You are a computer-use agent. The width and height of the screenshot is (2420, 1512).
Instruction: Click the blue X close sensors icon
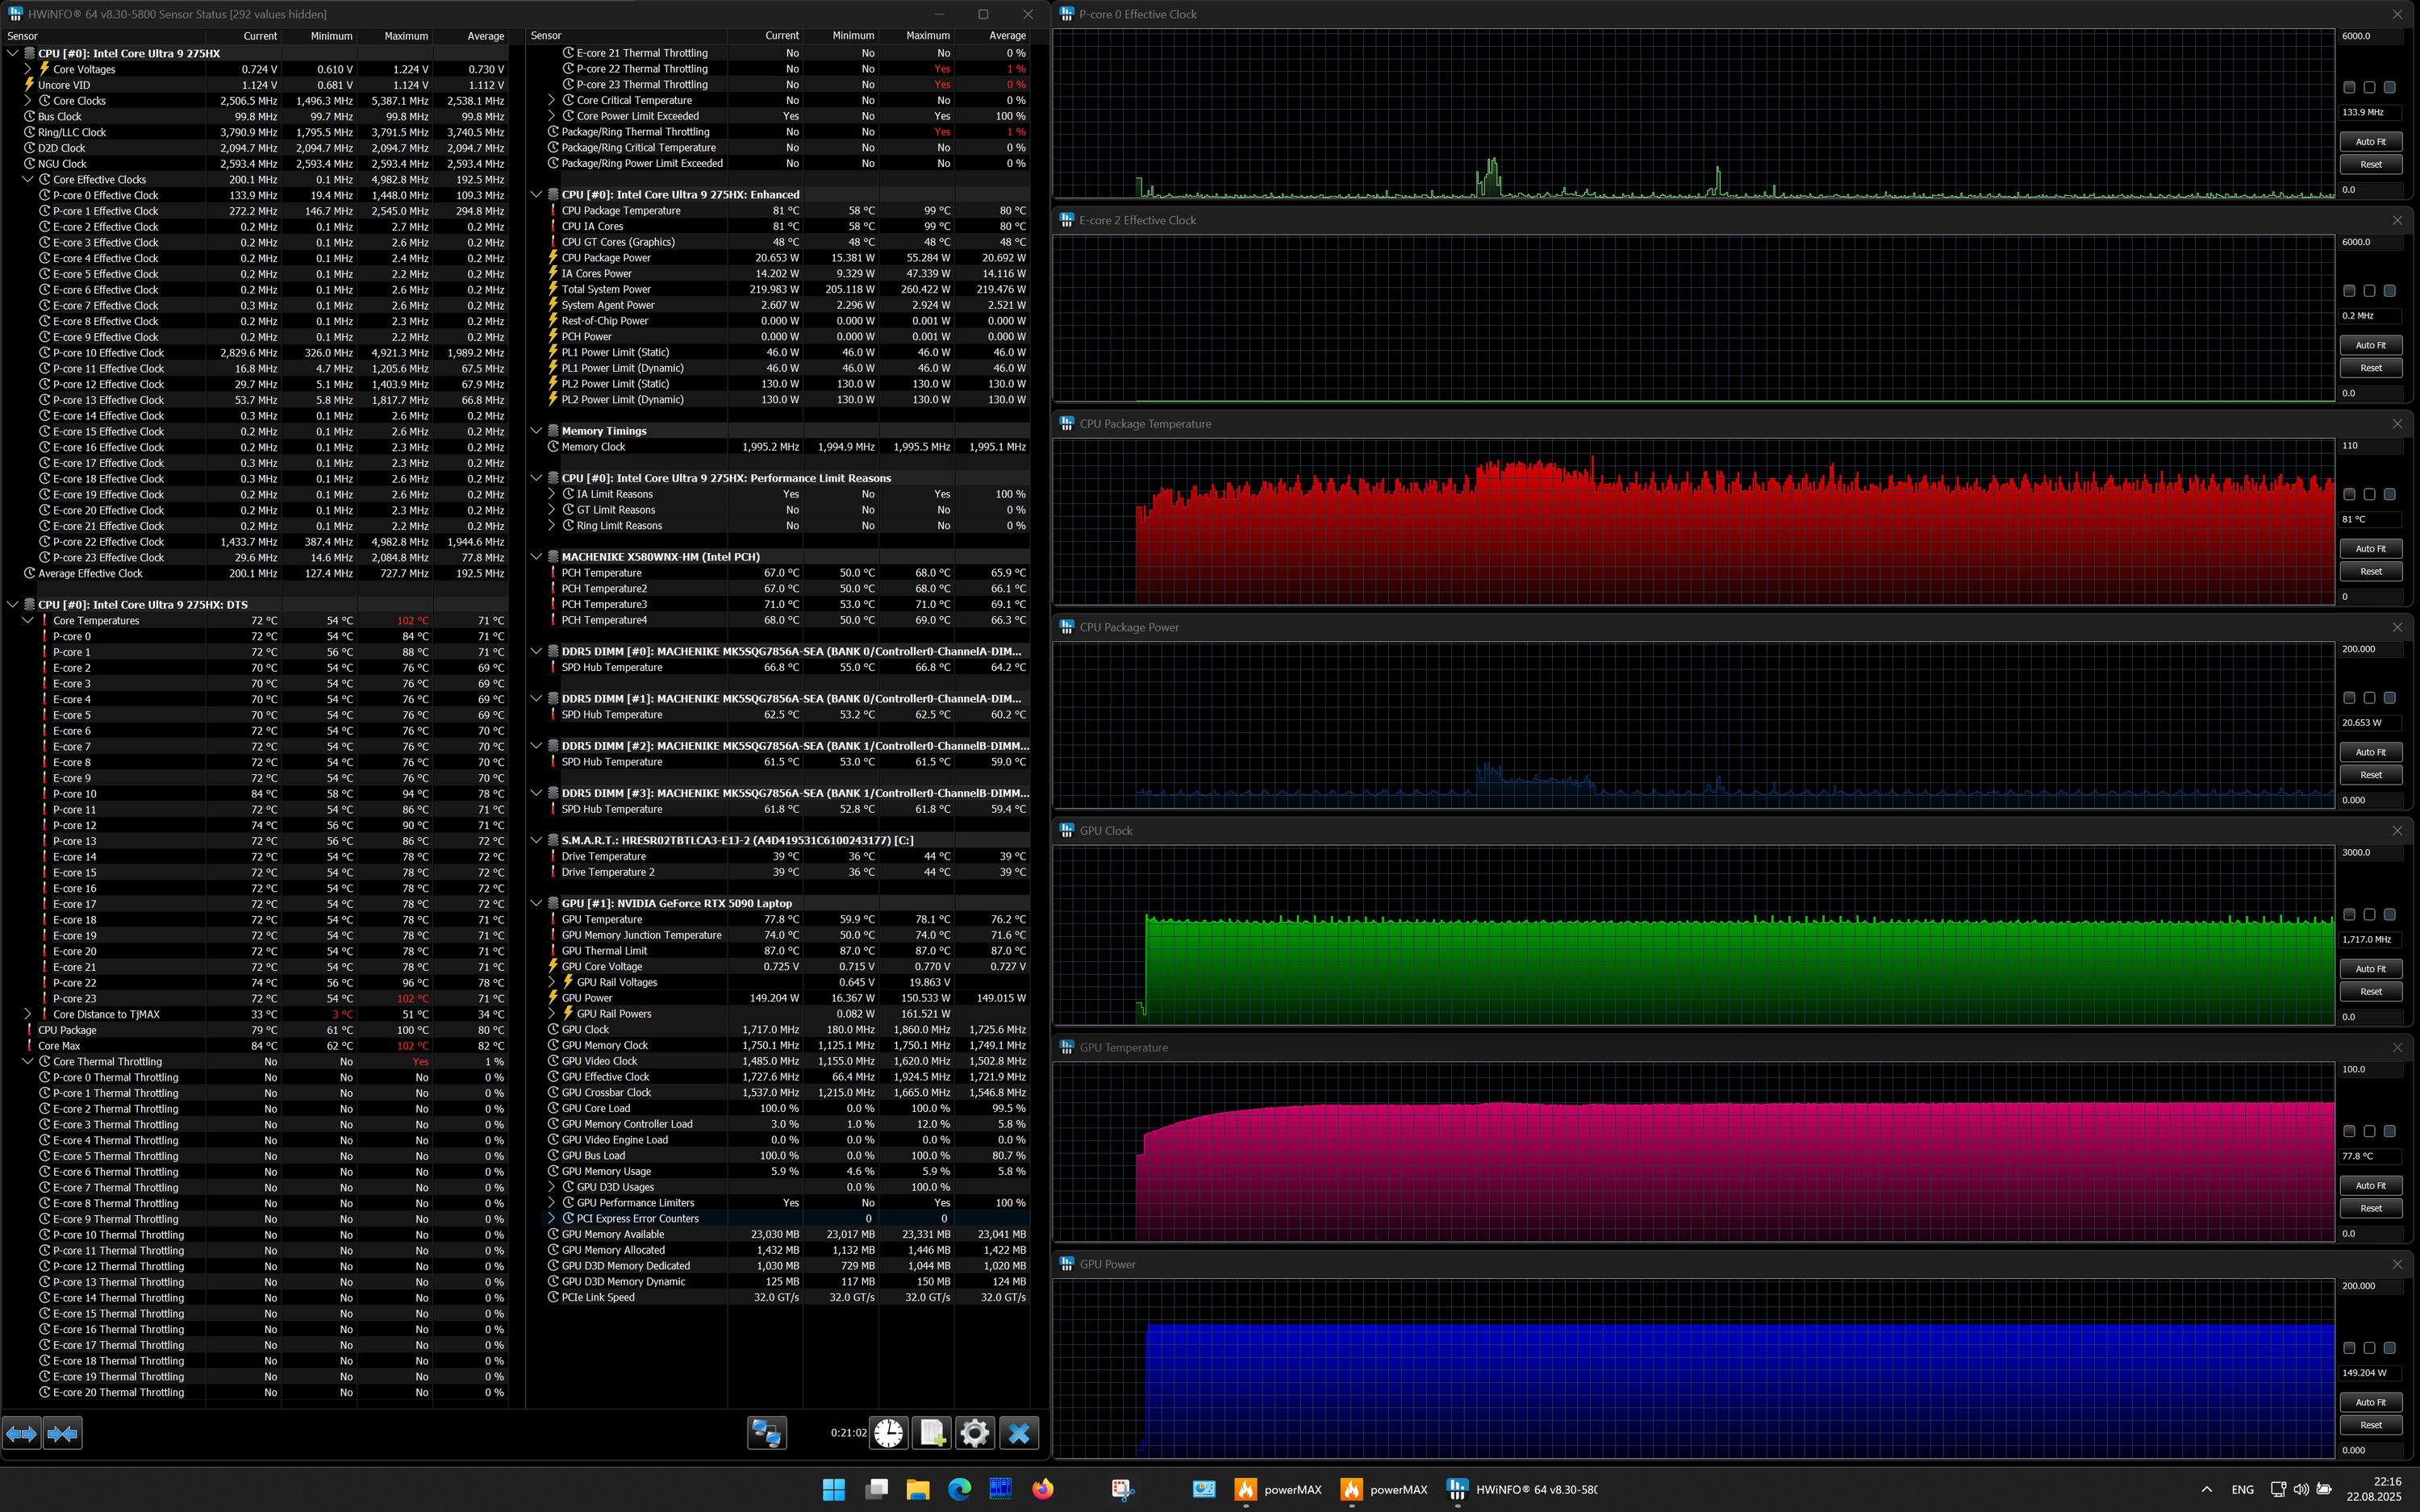click(1019, 1433)
